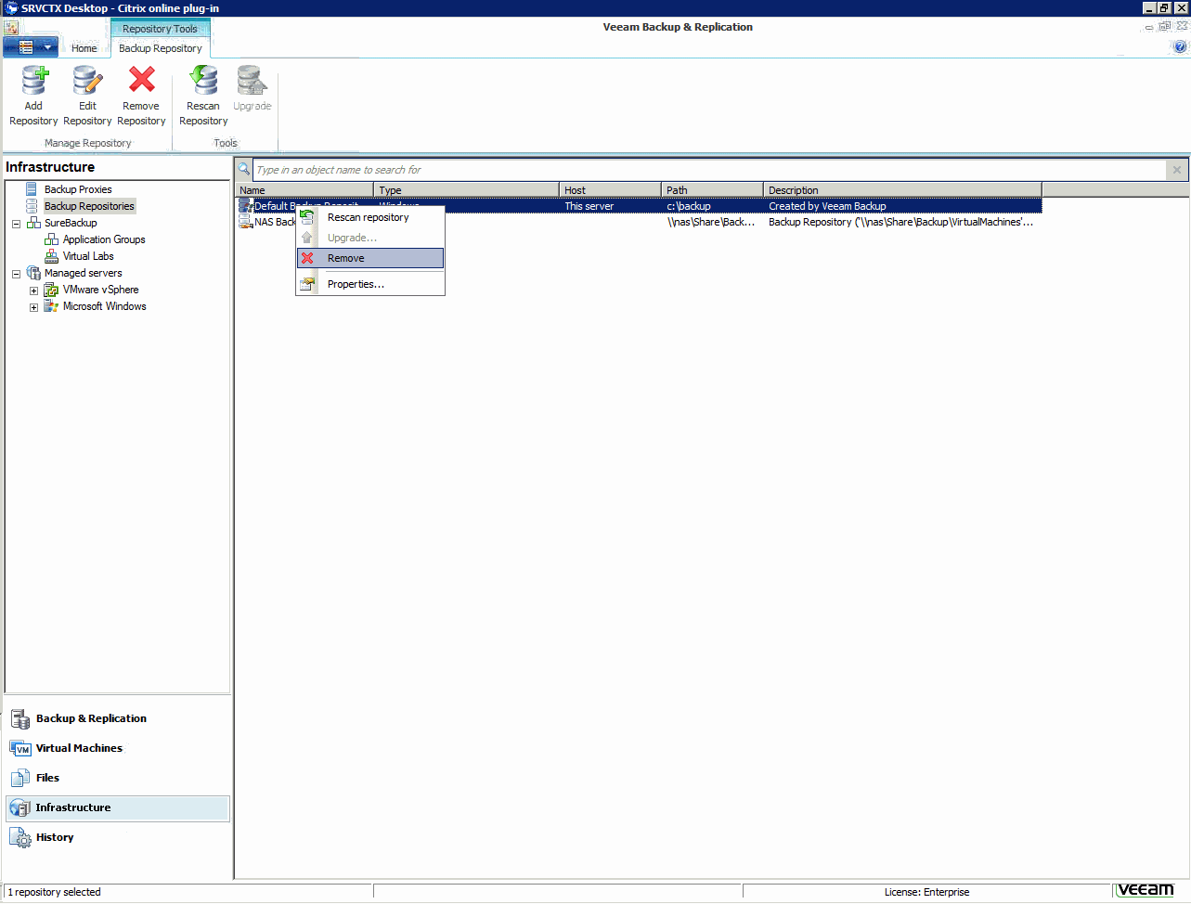Select Backup Proxies in the tree
Screen dimensions: 1191x904
coord(78,189)
